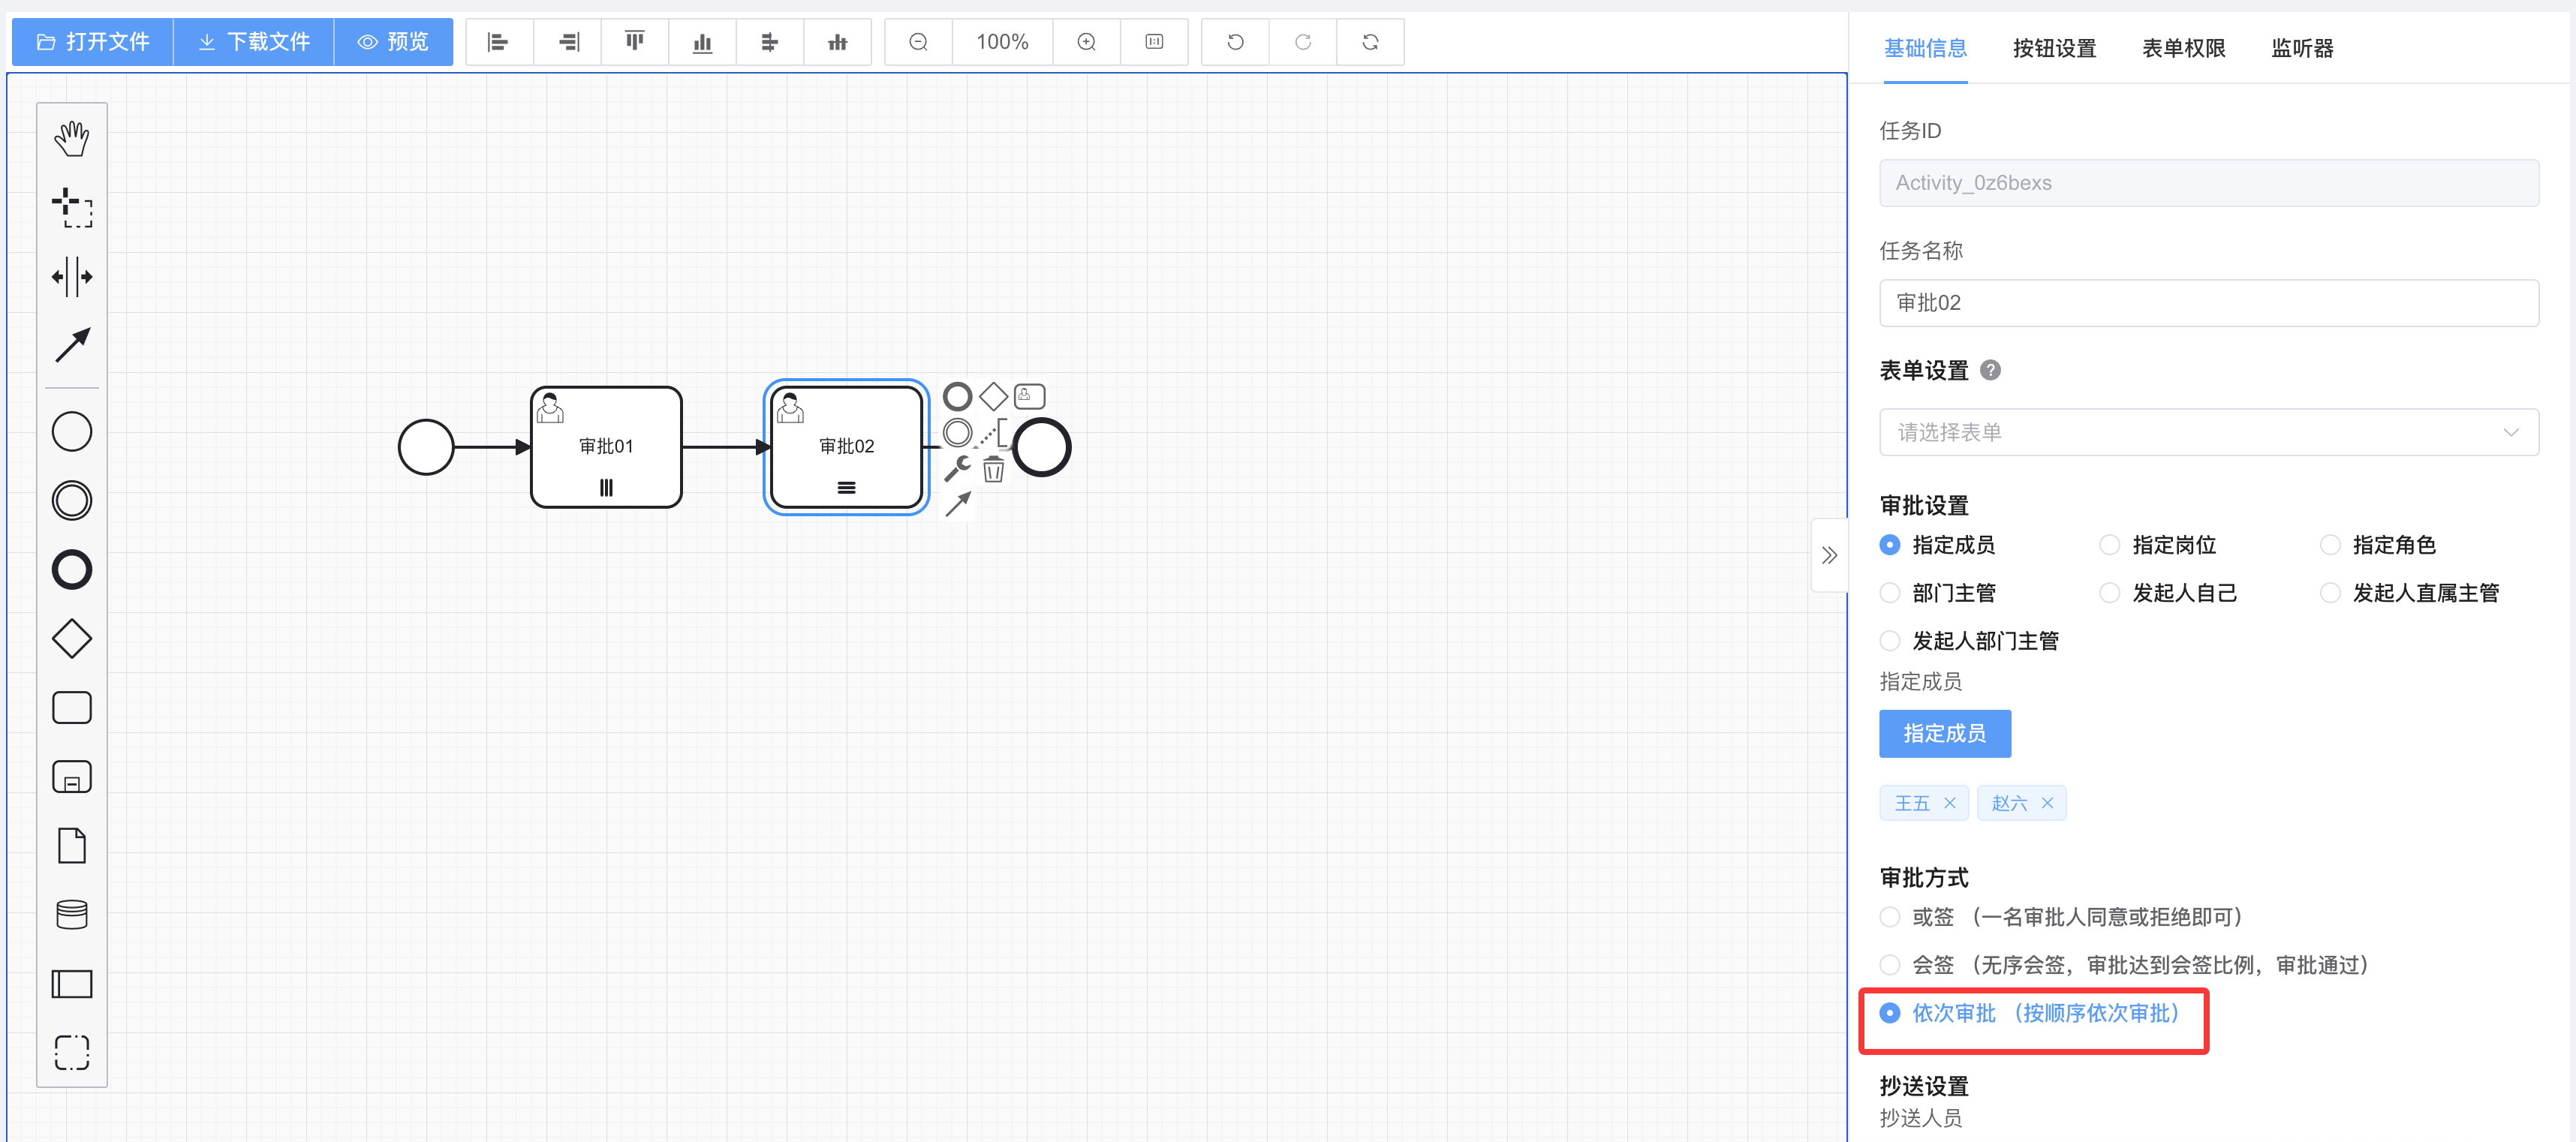This screenshot has height=1142, width=2576.
Task: Open the 请选择表单 dropdown
Action: pos(2208,432)
